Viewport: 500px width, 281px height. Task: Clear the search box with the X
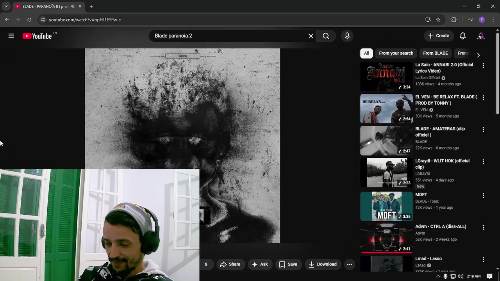[x=311, y=36]
